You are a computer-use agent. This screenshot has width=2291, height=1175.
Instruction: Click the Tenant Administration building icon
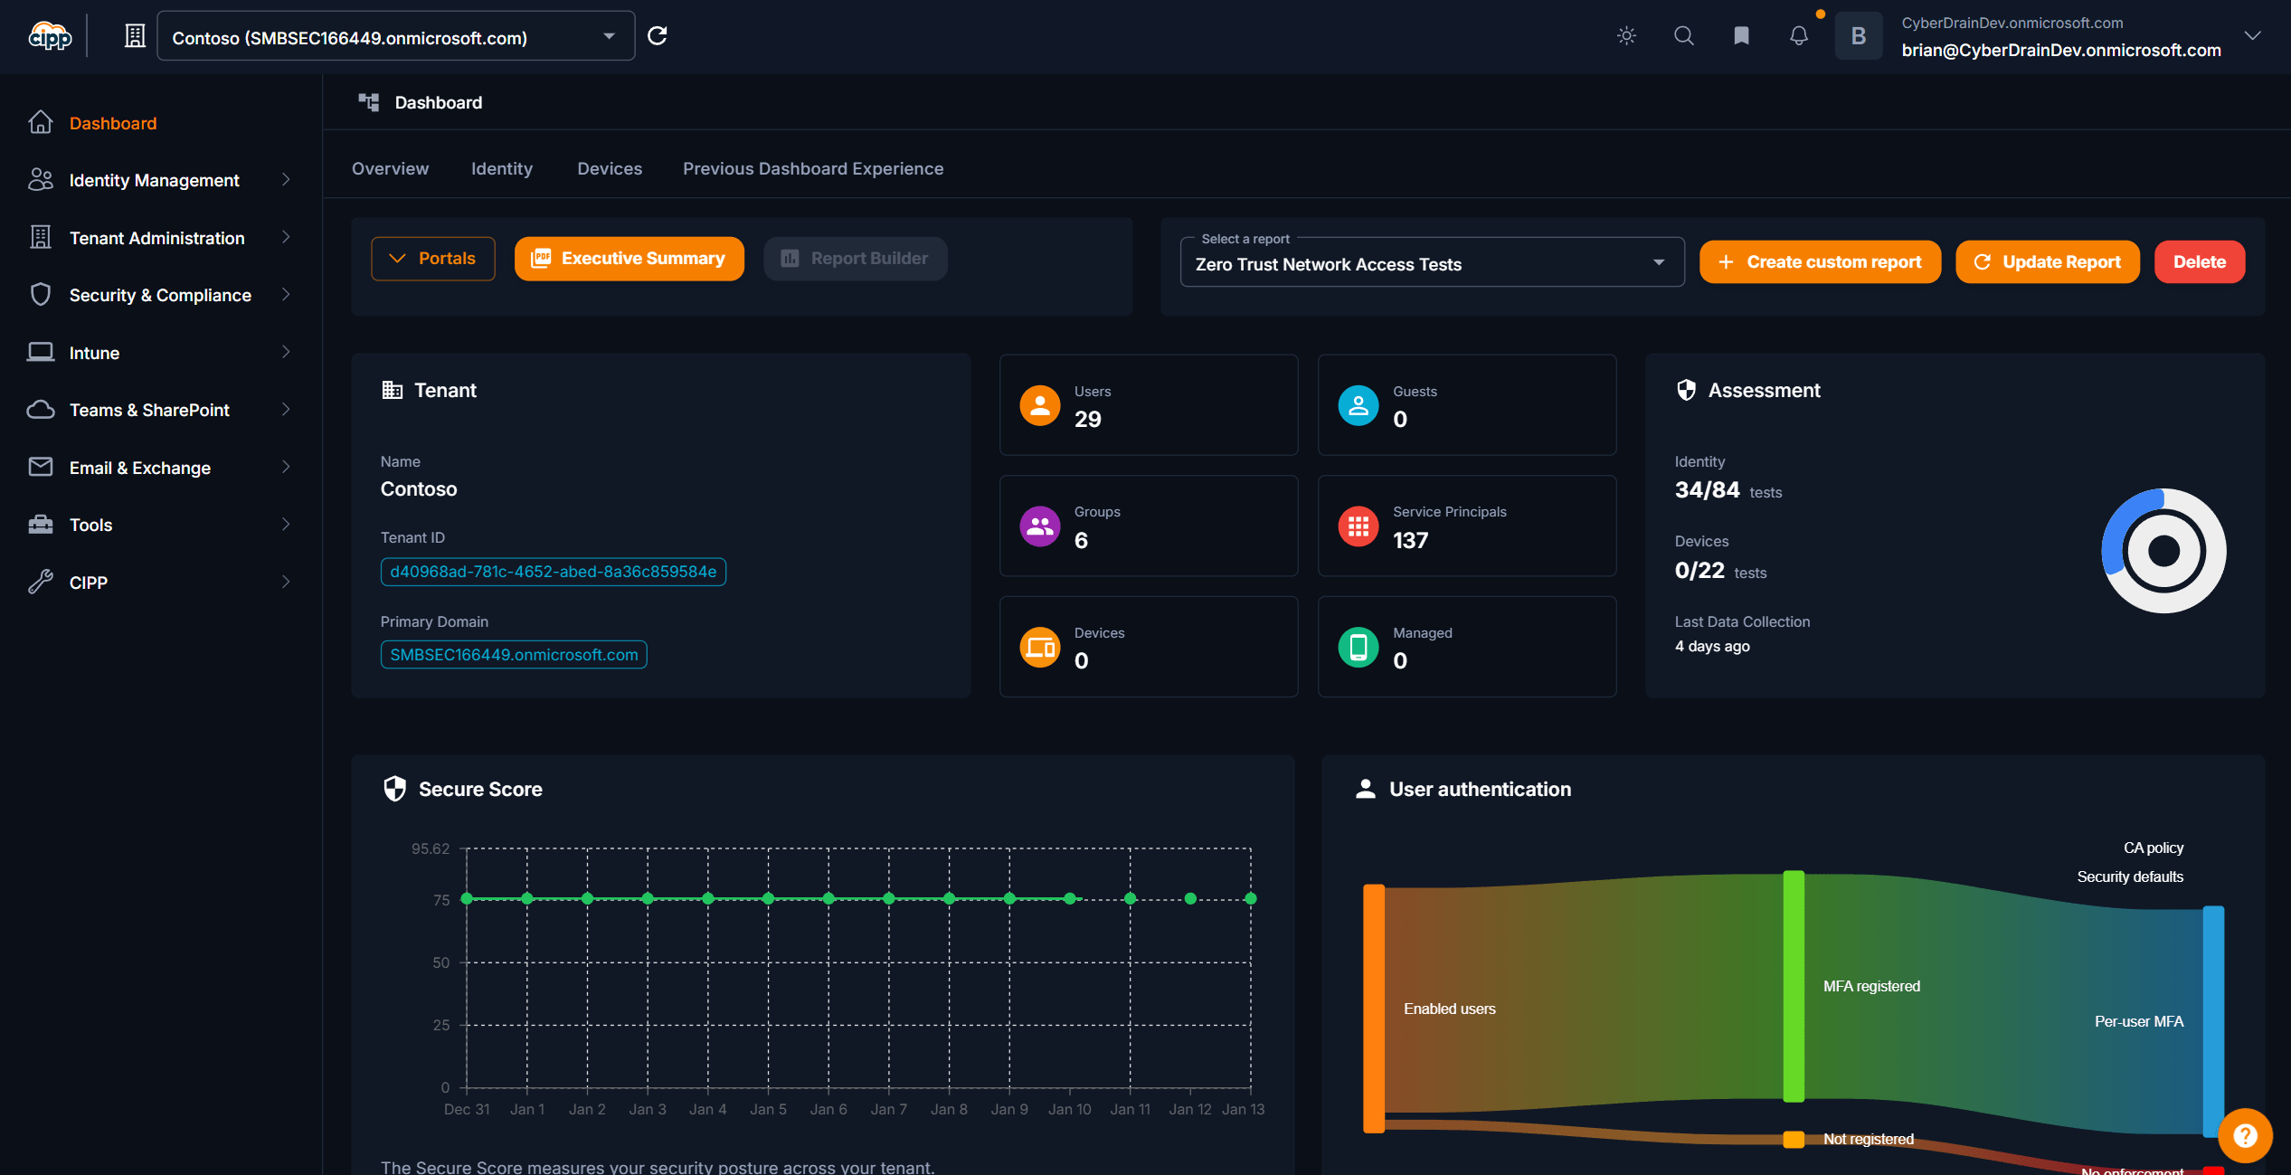pyautogui.click(x=41, y=237)
